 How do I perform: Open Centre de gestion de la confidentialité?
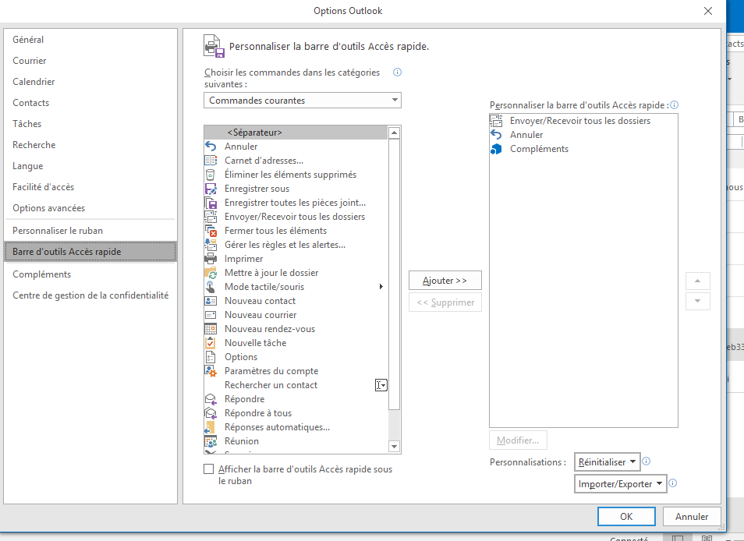click(90, 295)
